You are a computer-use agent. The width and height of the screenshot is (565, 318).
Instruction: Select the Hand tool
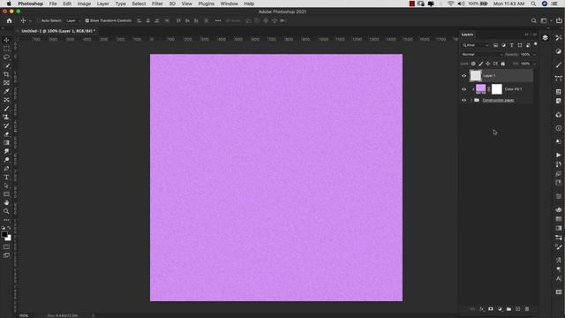click(x=6, y=202)
